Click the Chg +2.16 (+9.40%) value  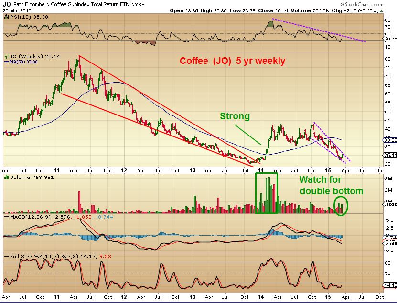355,10
